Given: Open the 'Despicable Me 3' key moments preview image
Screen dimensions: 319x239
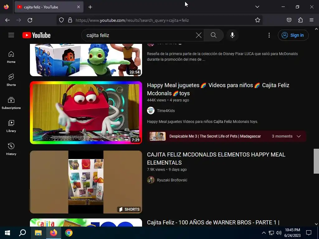Looking at the screenshot, I should 157,136.
